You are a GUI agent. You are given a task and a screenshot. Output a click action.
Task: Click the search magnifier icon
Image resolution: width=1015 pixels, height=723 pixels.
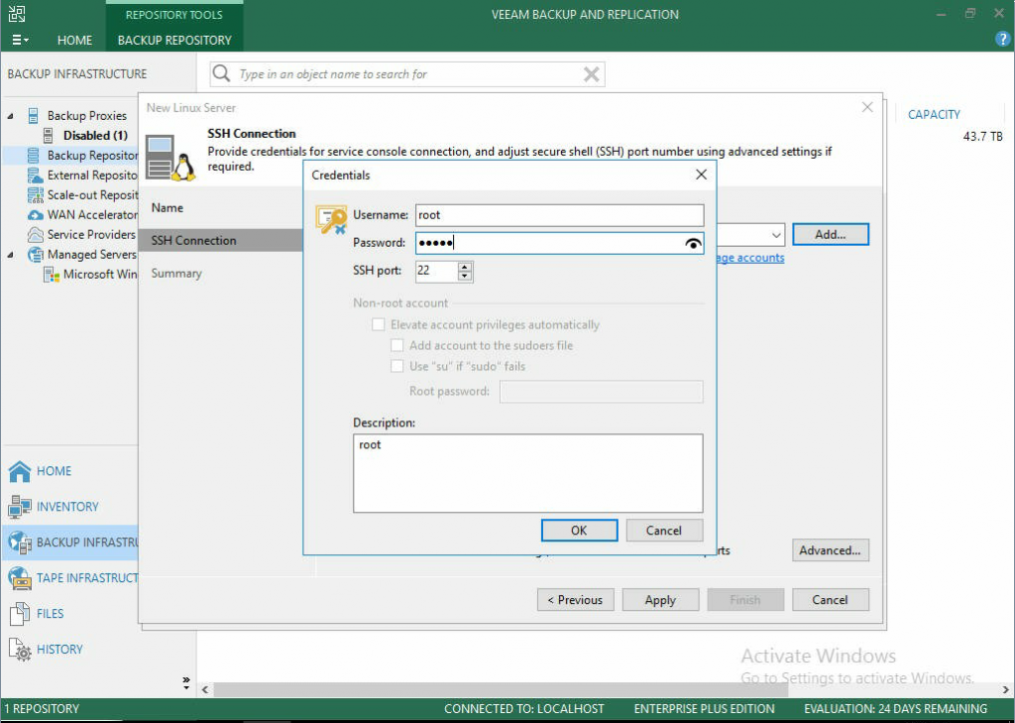[x=221, y=73]
